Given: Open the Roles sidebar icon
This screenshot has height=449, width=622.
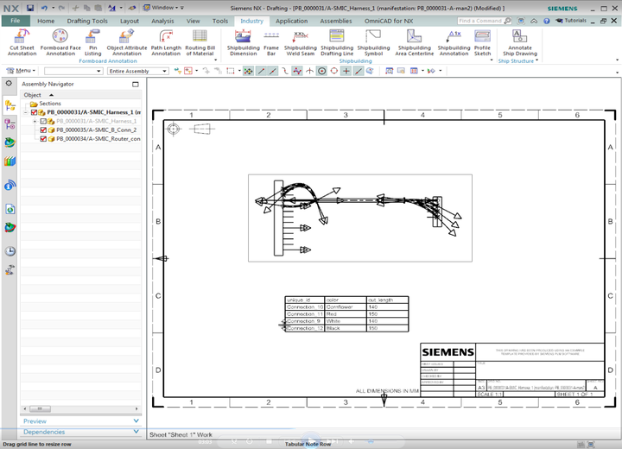Looking at the screenshot, I should pos(10,270).
